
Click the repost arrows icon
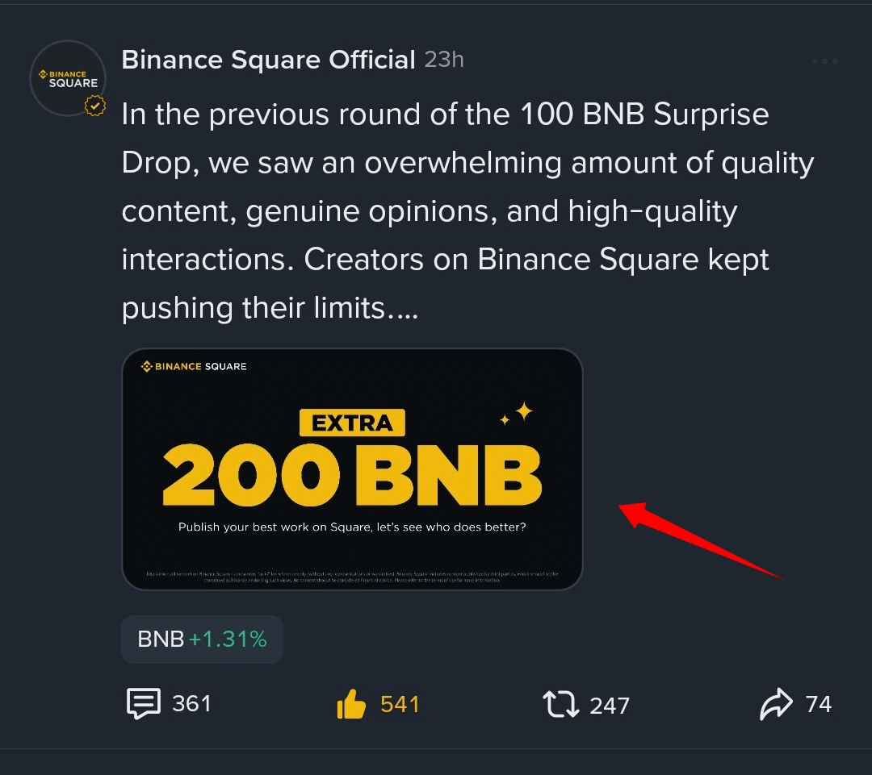click(560, 704)
